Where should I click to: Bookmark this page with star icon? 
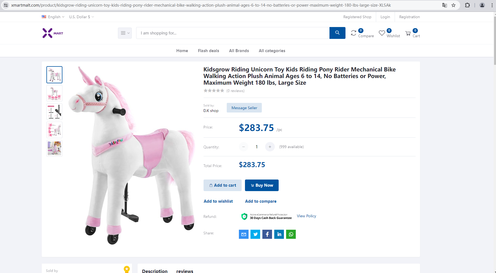pos(453,5)
